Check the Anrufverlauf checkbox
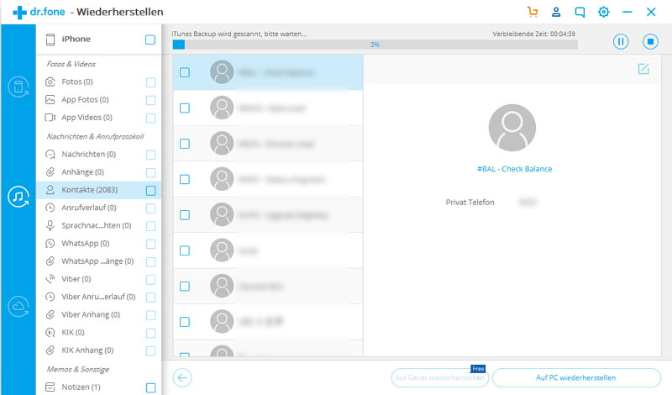This screenshot has width=672, height=395. 150,208
